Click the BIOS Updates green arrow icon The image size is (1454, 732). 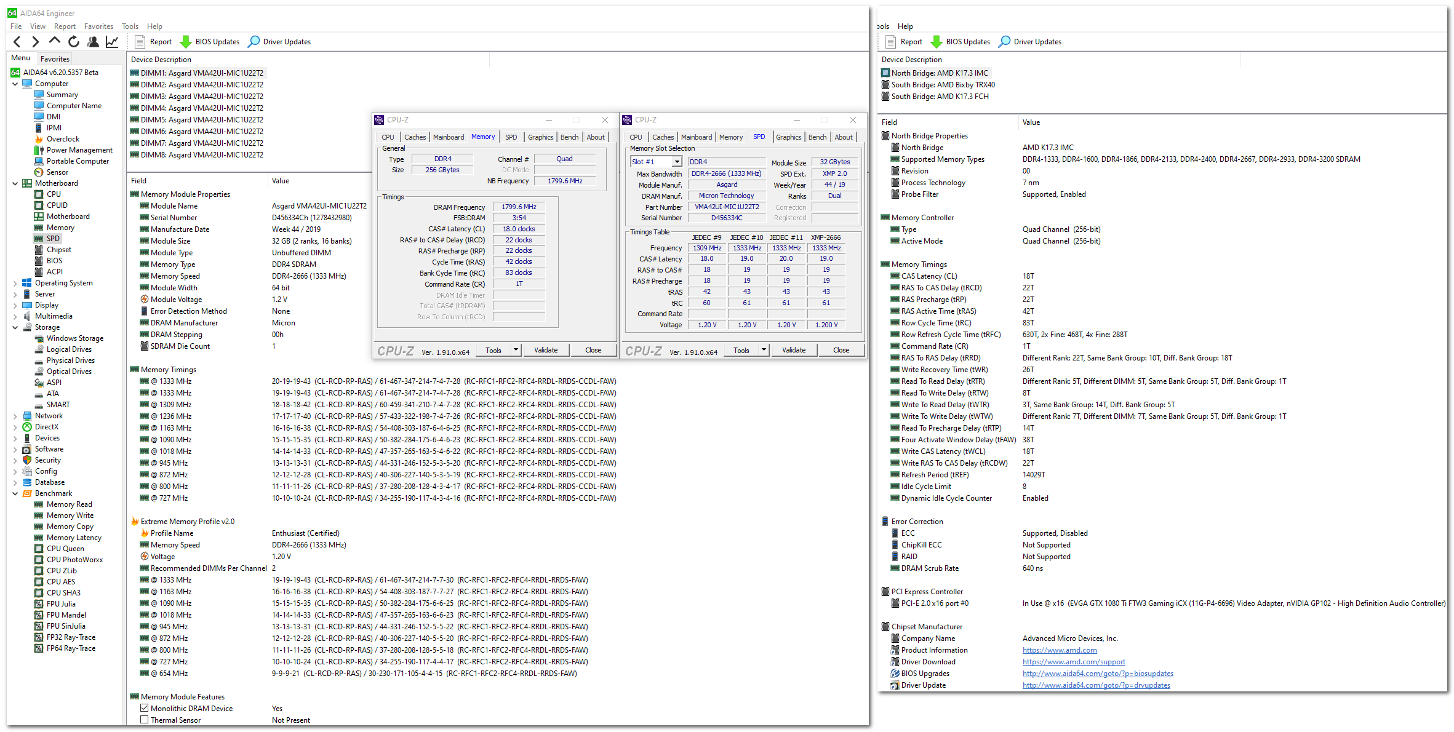tap(186, 42)
